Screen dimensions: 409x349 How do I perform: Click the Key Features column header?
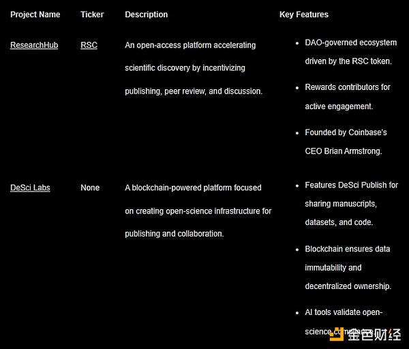point(304,14)
